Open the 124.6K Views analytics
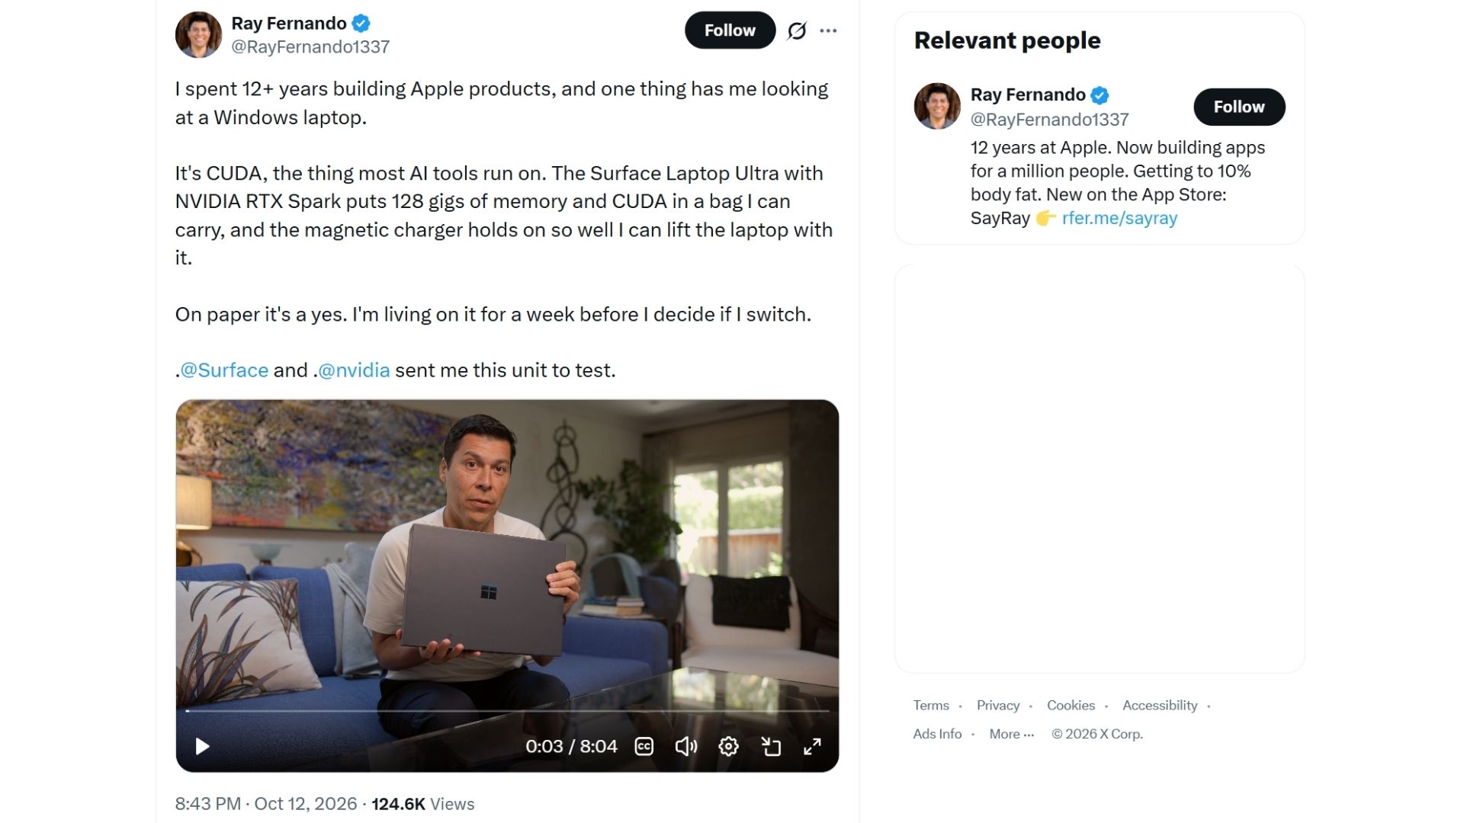The image size is (1464, 823). coord(422,804)
